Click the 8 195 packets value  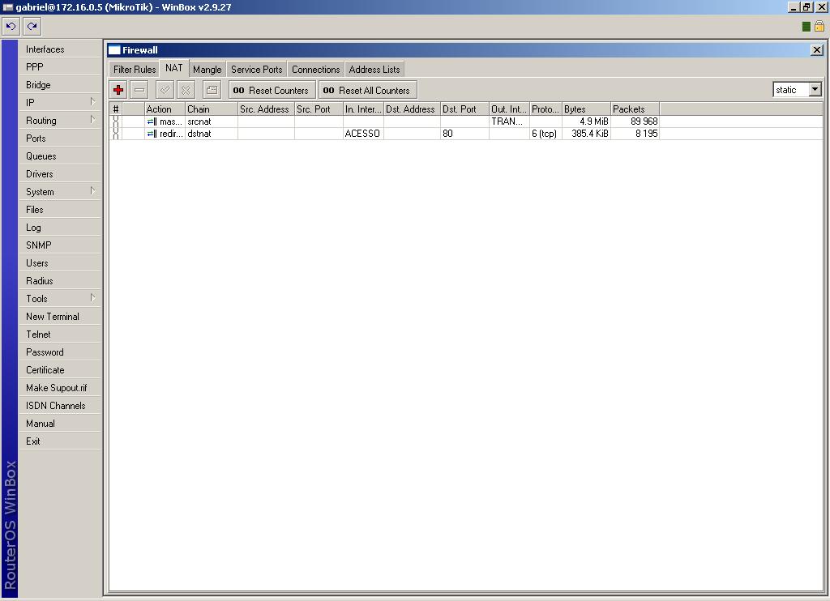coord(635,134)
